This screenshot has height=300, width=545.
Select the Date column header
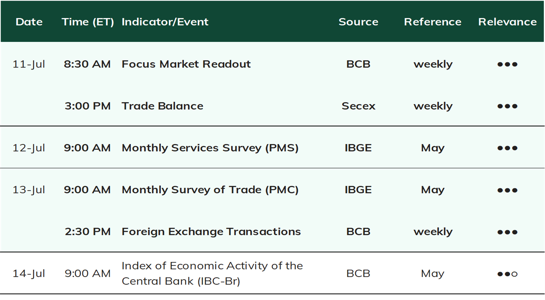click(29, 22)
